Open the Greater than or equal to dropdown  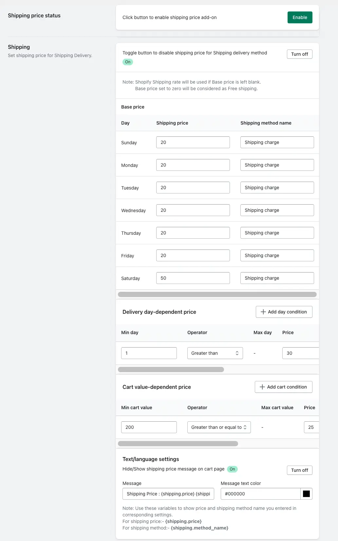click(x=219, y=427)
